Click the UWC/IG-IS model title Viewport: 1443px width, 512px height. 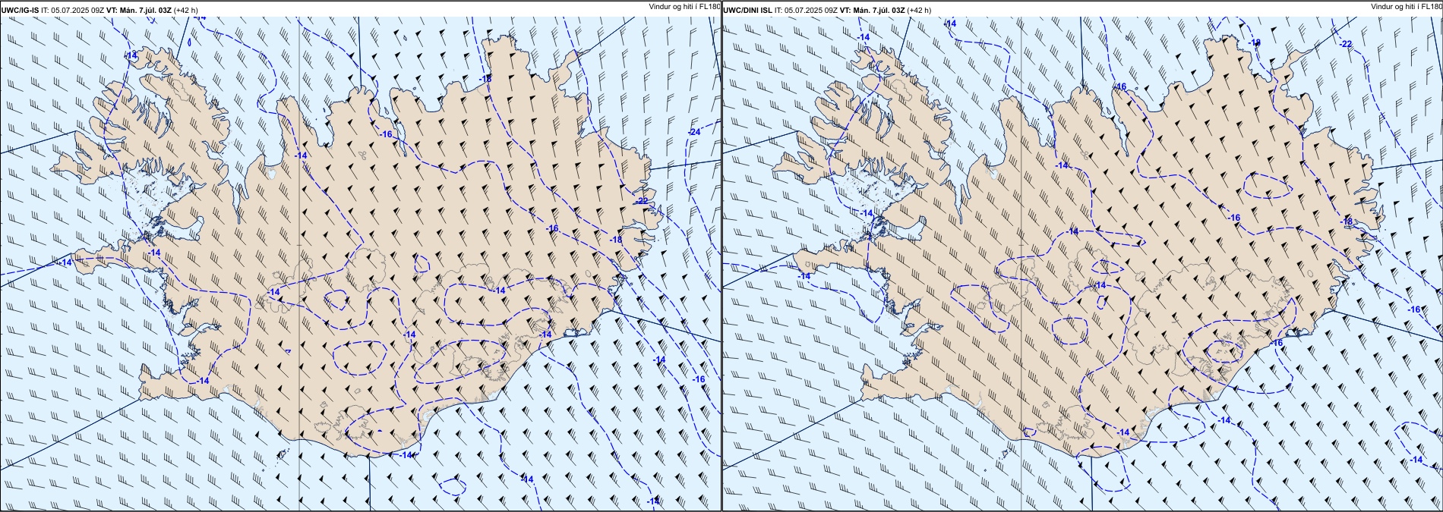(x=21, y=11)
